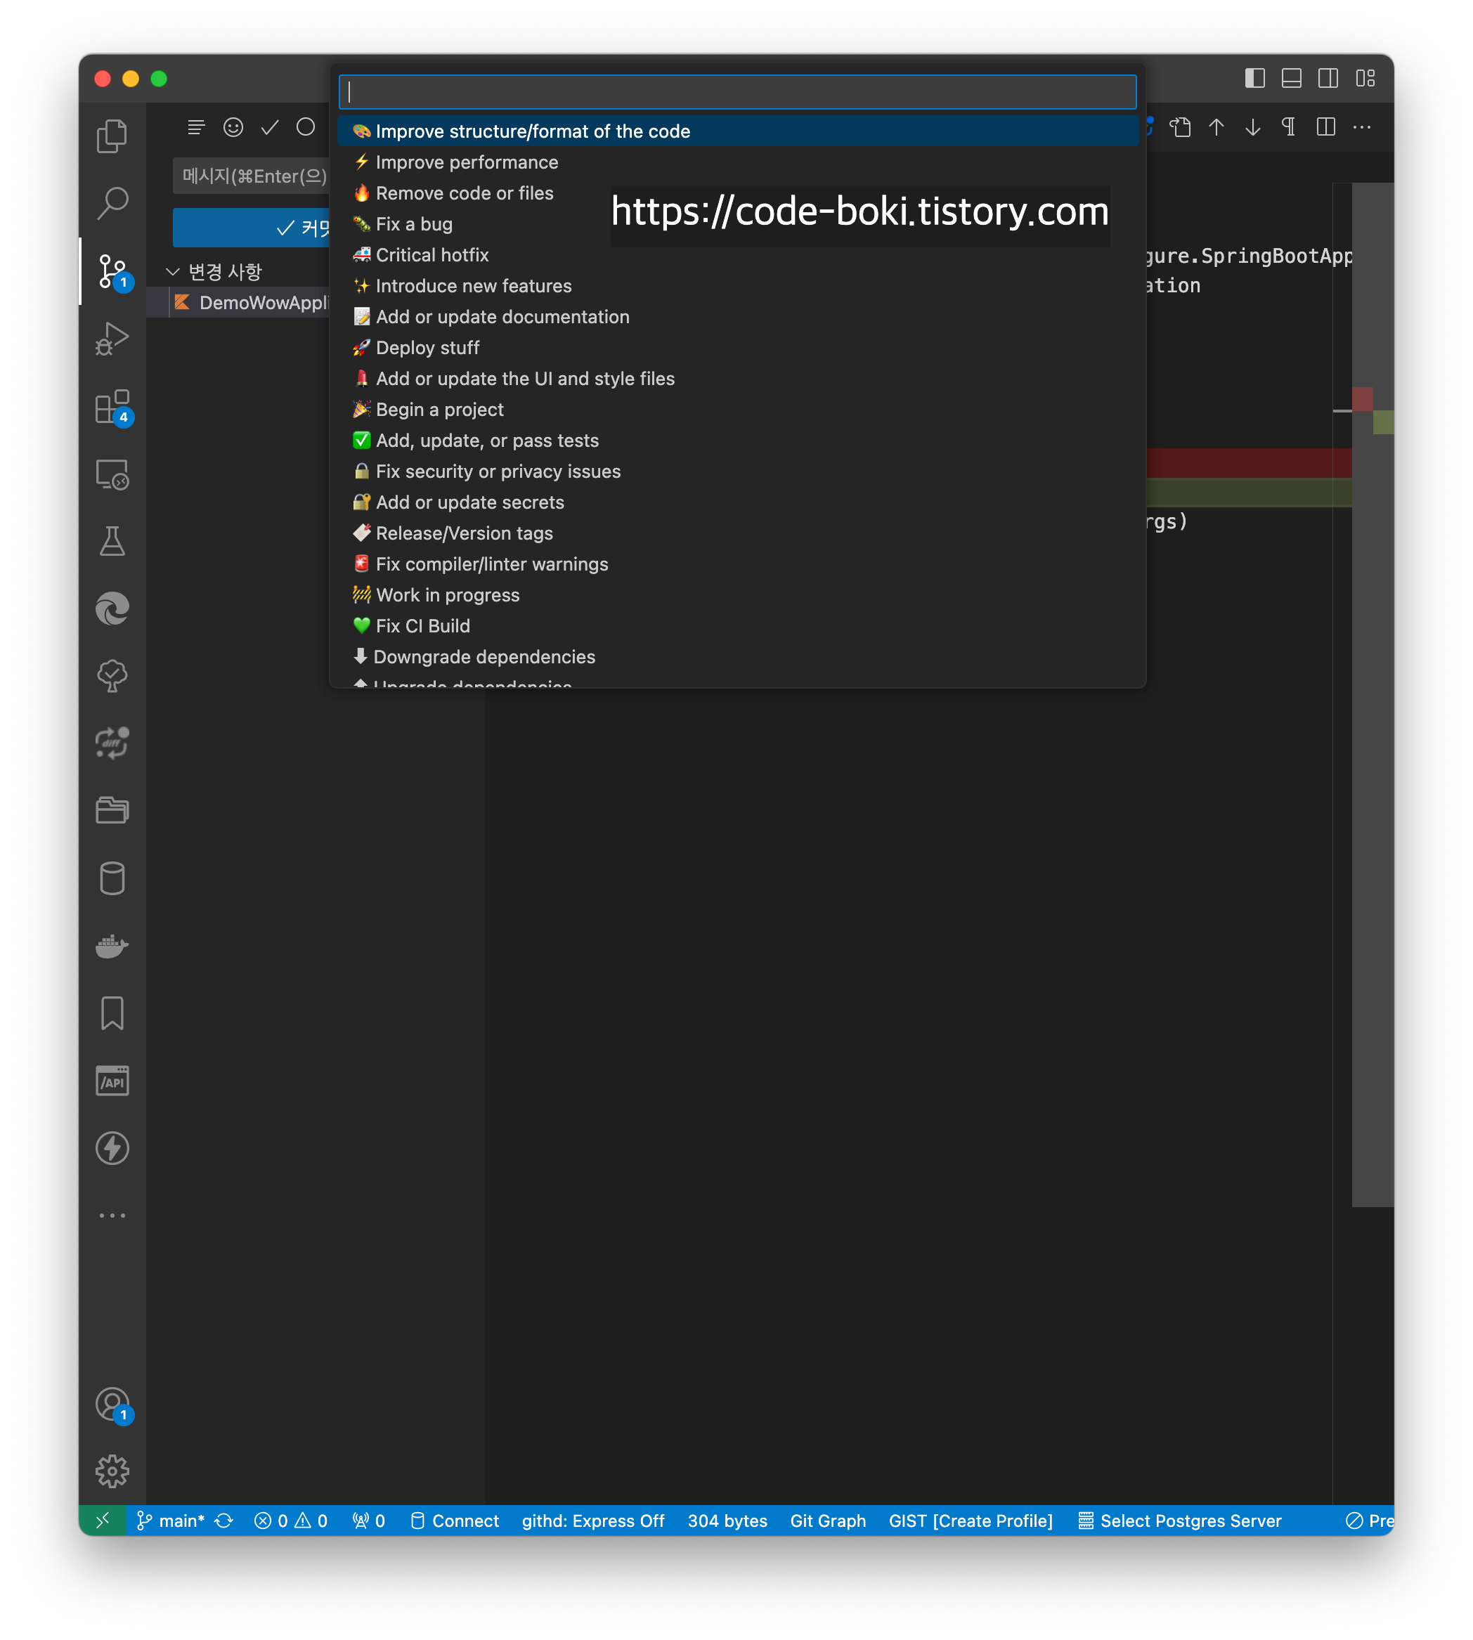Open Run and Debug view
Viewport: 1473px width, 1640px height.
[x=112, y=338]
